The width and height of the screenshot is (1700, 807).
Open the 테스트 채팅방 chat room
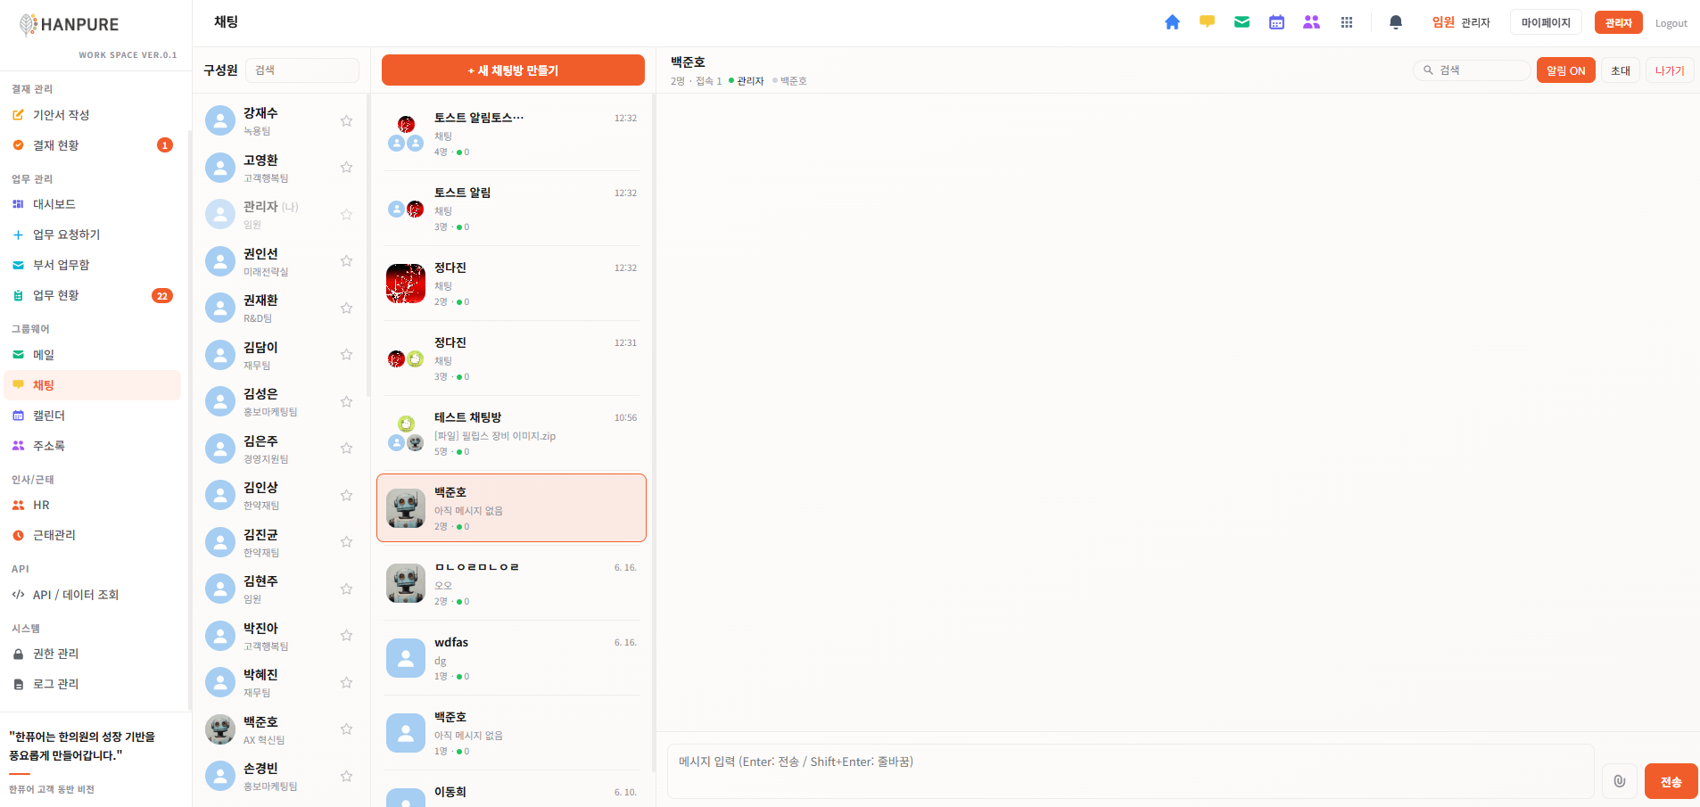(511, 433)
